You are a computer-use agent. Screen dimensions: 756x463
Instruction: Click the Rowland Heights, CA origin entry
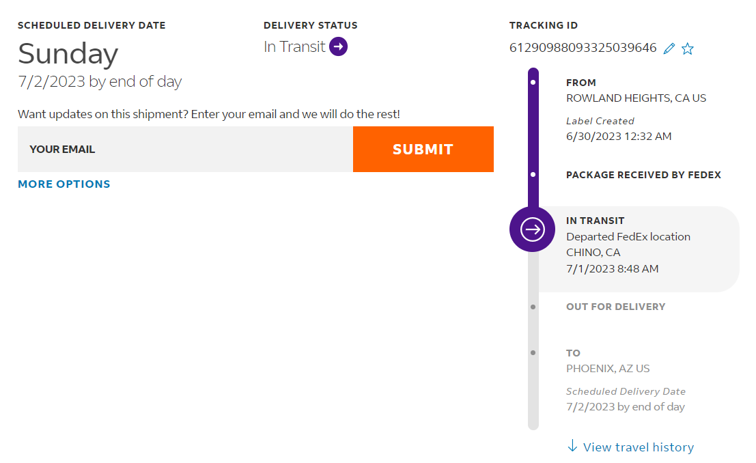click(636, 98)
